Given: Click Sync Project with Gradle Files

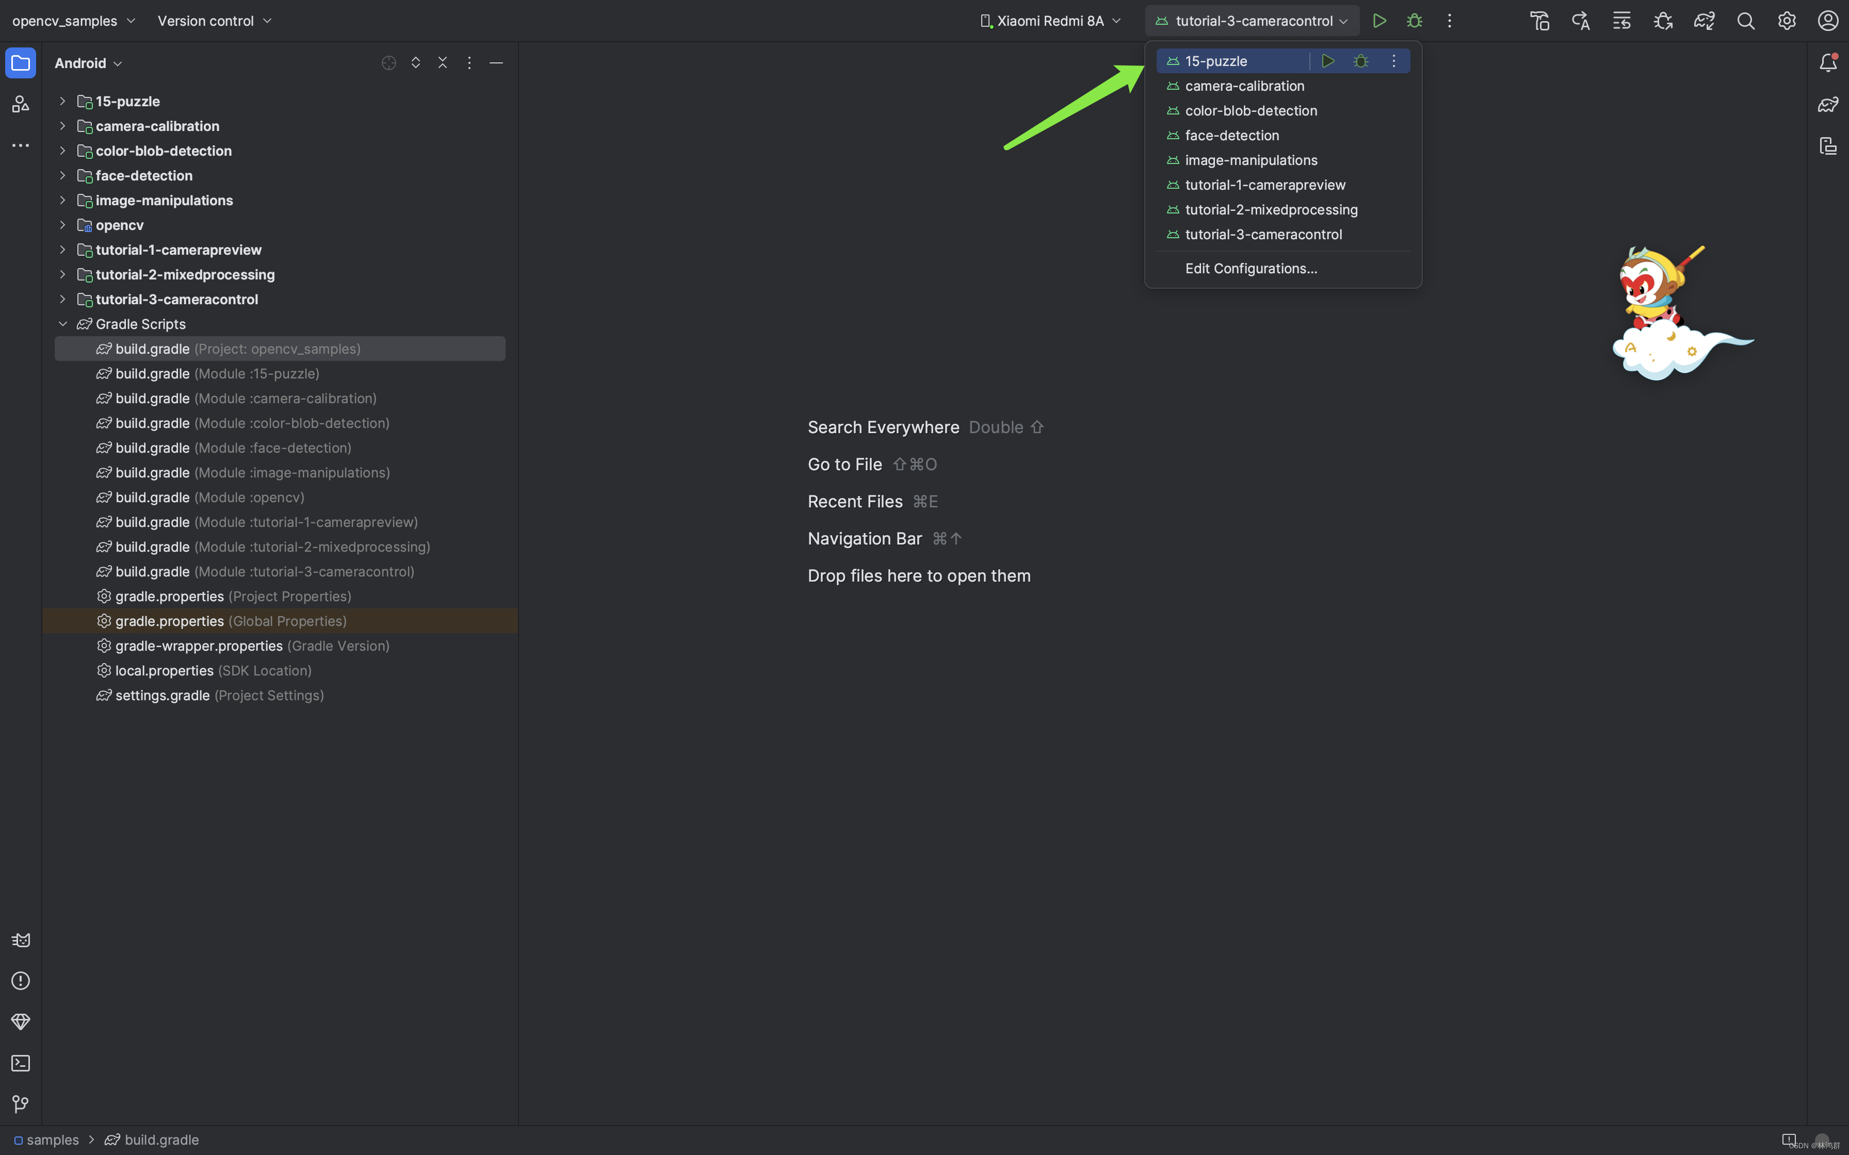Looking at the screenshot, I should [x=1704, y=21].
